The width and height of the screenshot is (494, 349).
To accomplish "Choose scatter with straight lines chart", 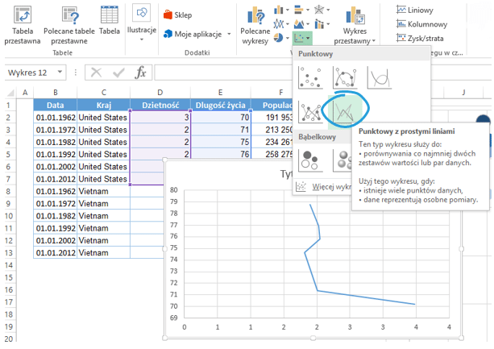I will (x=345, y=112).
